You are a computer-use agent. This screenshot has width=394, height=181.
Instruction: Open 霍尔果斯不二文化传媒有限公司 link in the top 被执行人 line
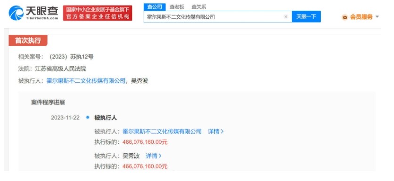click(x=86, y=81)
